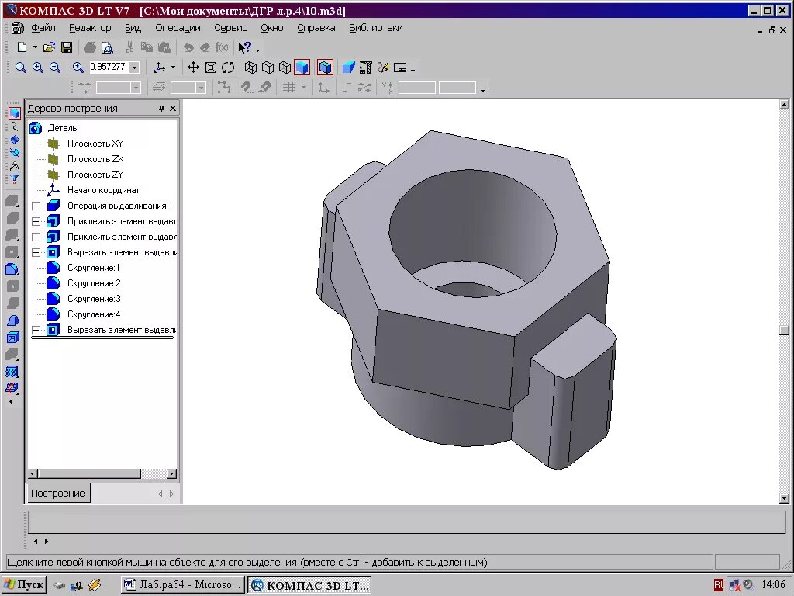Click the Пуск start button
Screen dimensions: 794x596
24,585
